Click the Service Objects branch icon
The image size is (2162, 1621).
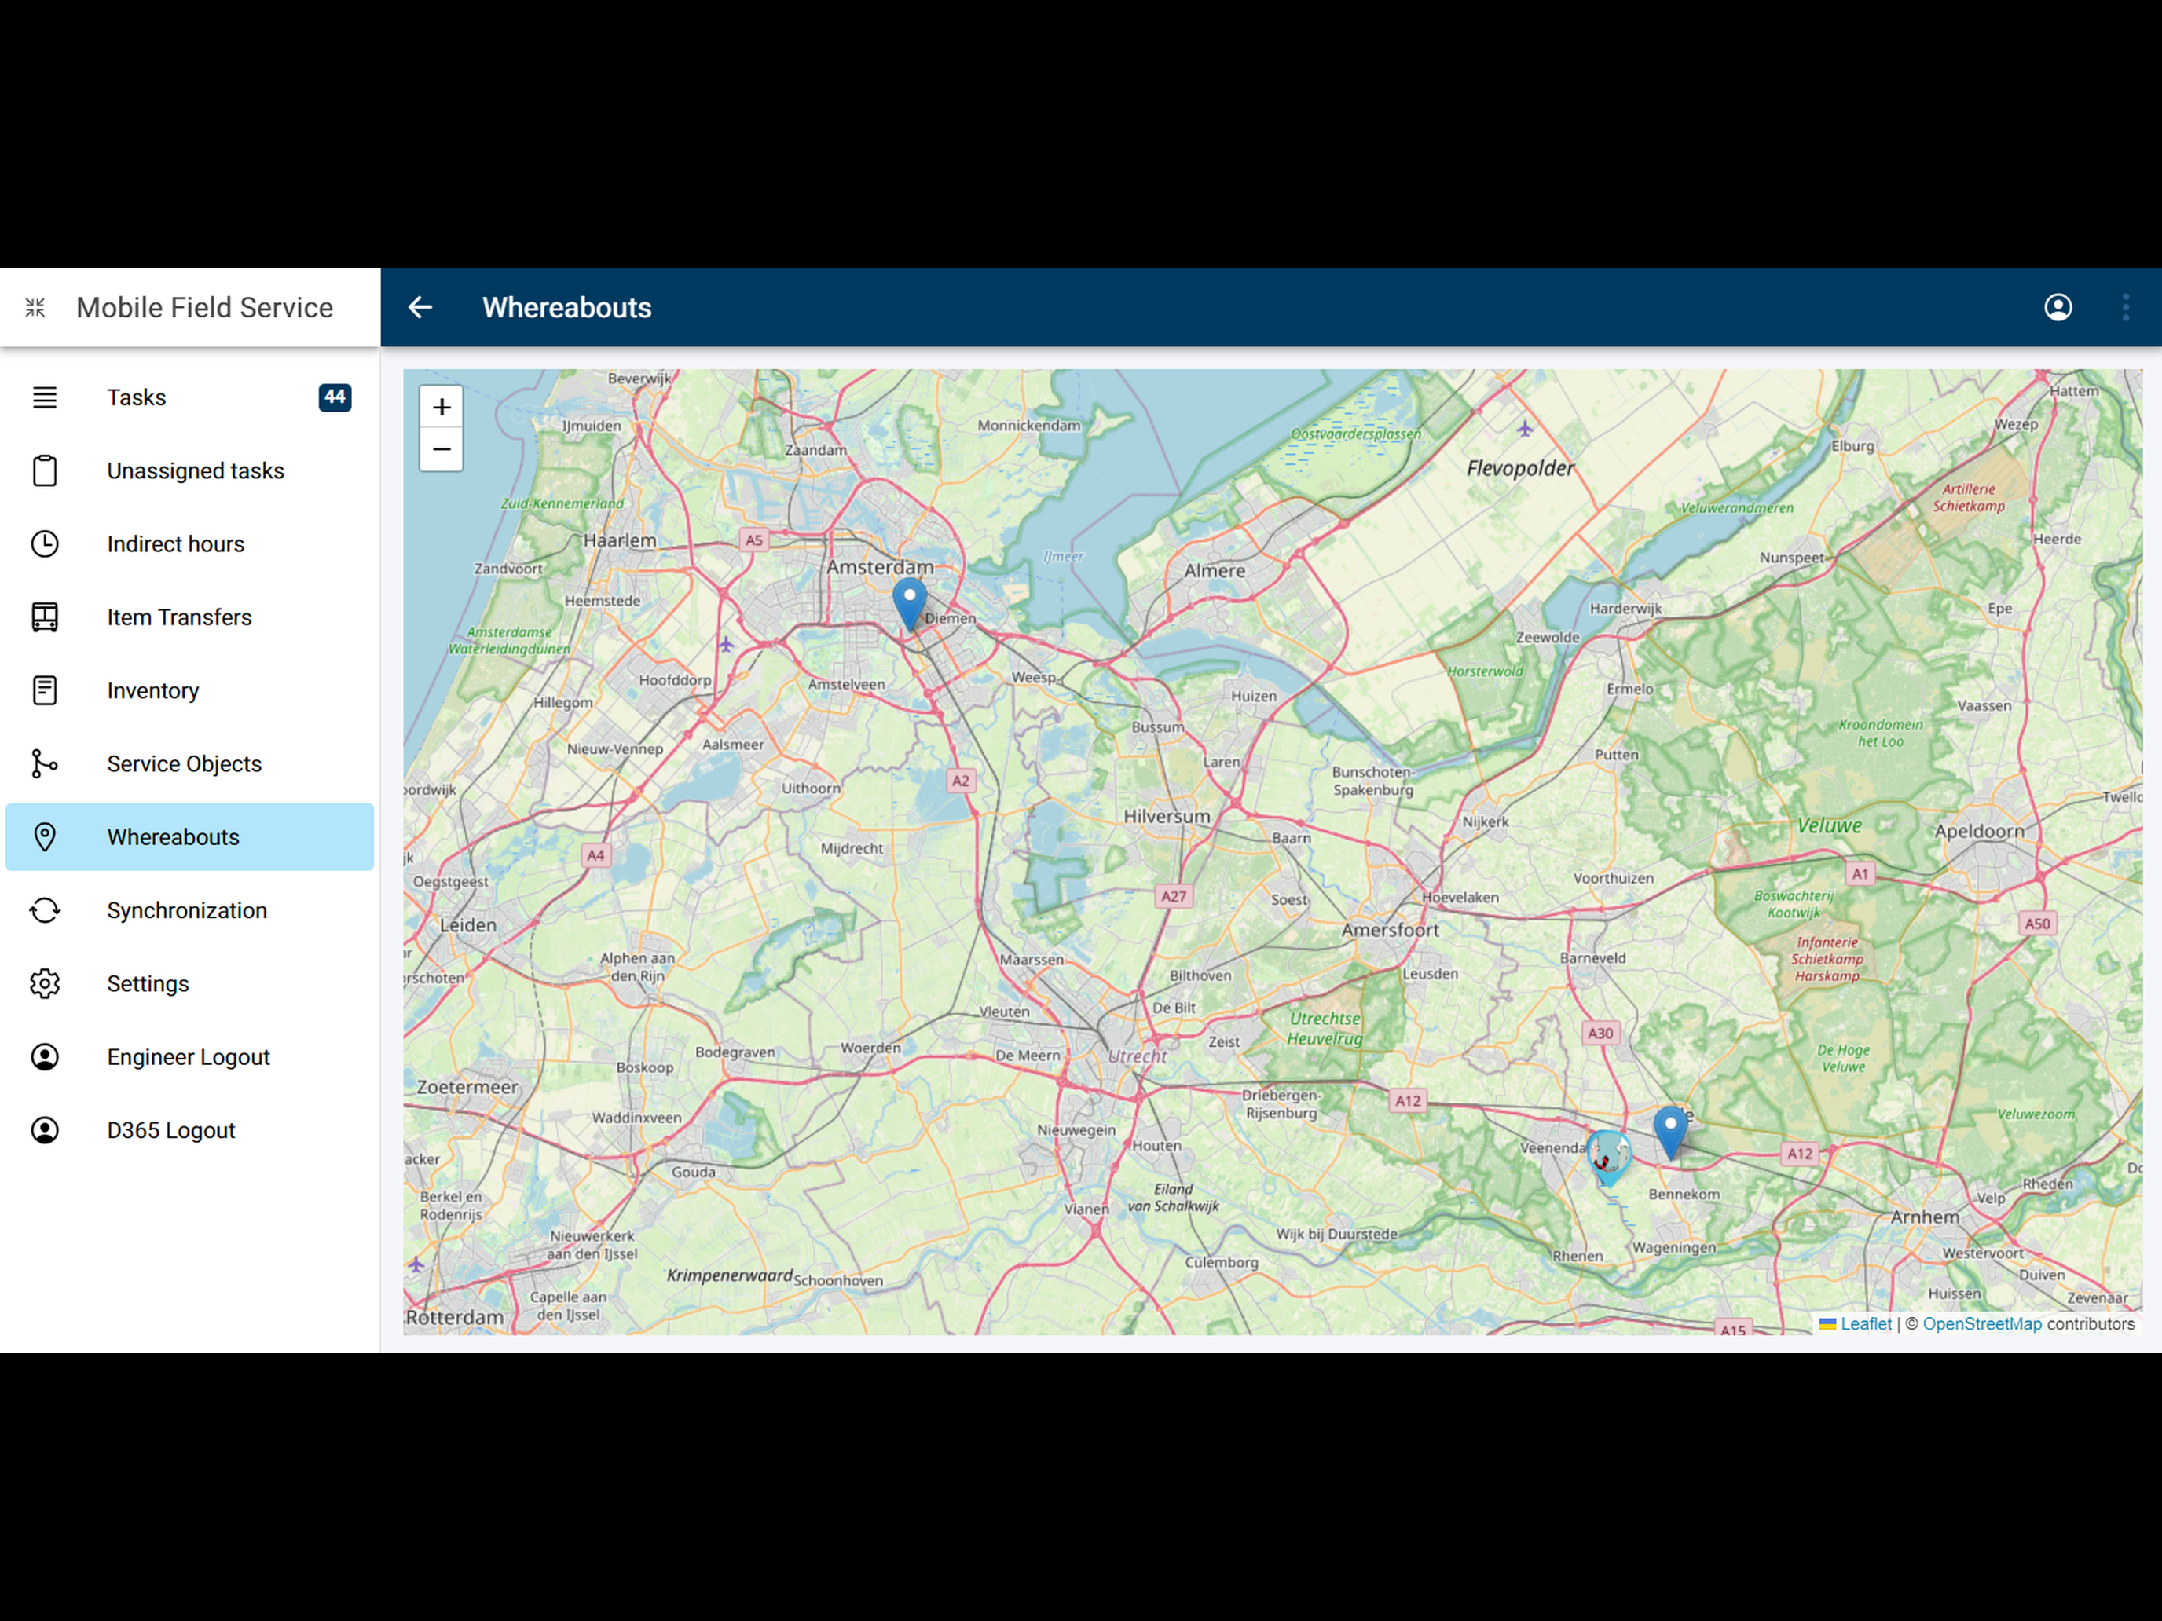click(x=45, y=764)
